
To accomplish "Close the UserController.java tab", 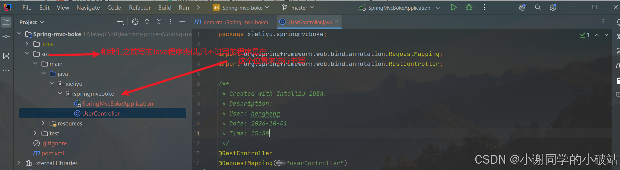I will (x=336, y=22).
